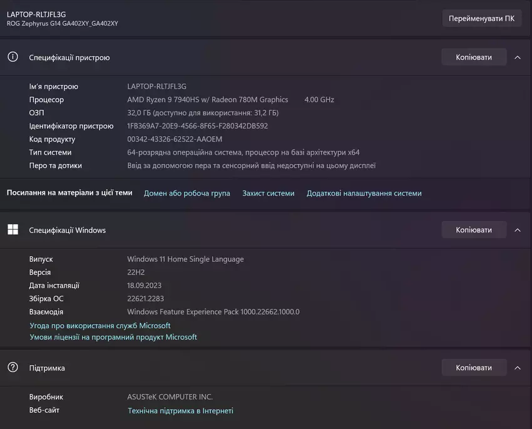
Task: Click the Підтримка section header title
Action: pos(47,368)
